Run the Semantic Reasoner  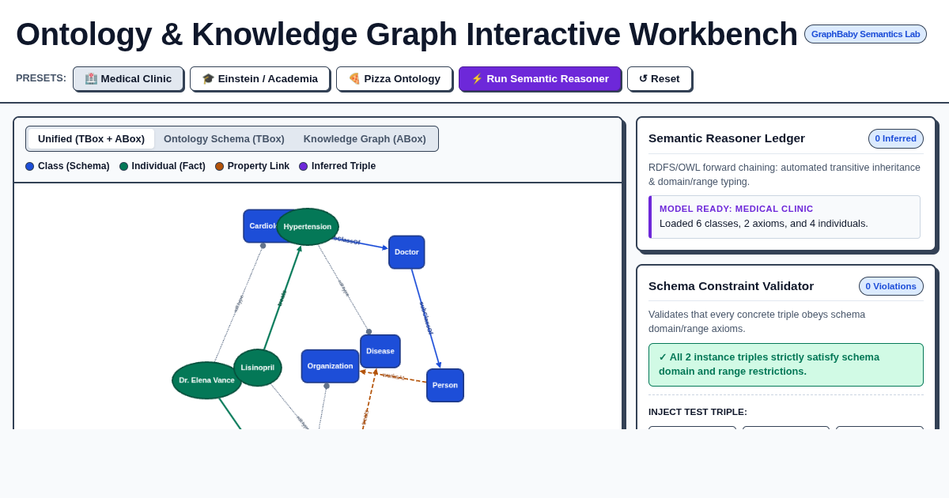[540, 78]
